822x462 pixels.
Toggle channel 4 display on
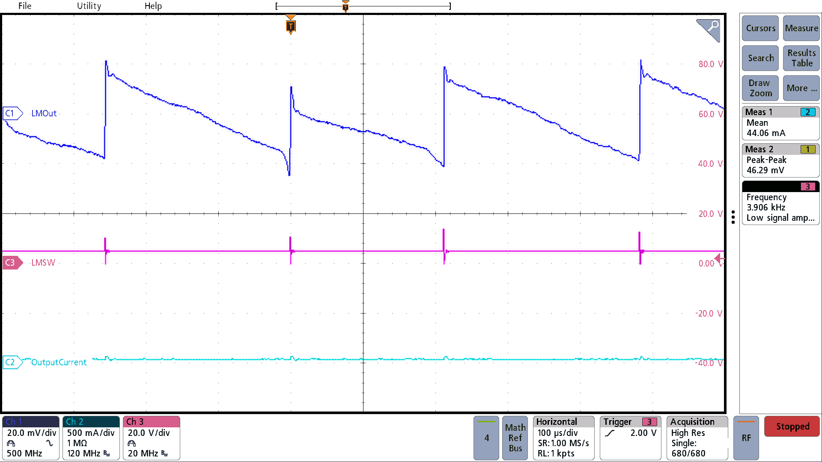tap(486, 437)
